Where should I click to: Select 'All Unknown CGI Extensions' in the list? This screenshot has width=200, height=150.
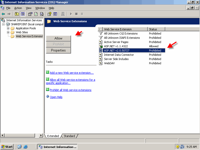pos(121,33)
